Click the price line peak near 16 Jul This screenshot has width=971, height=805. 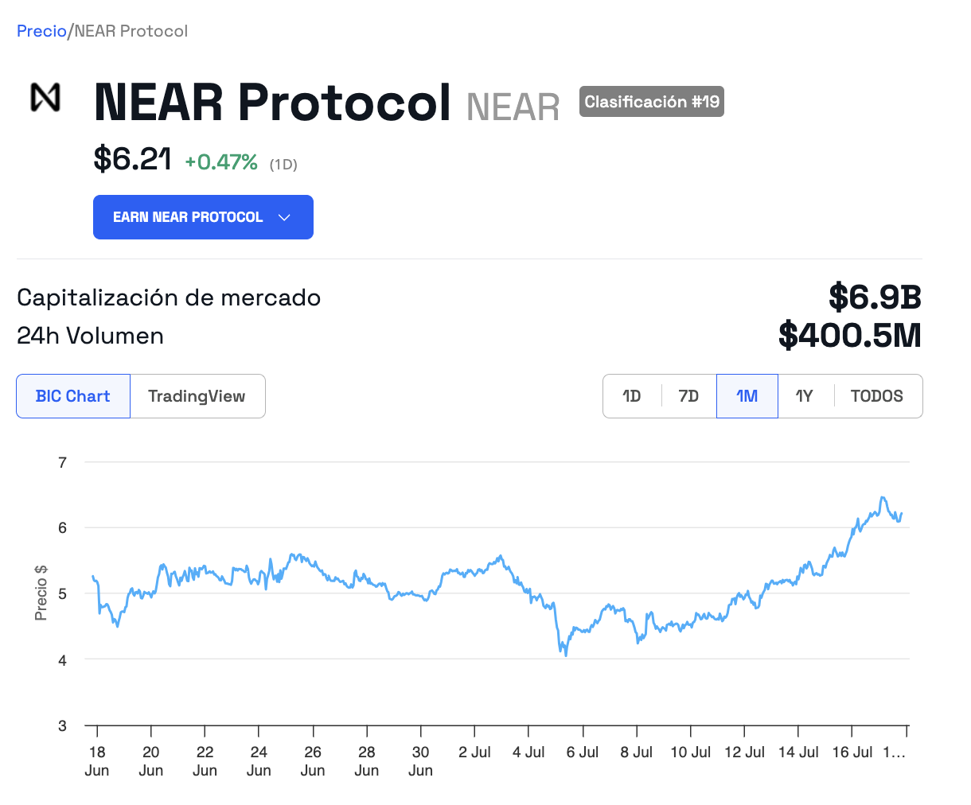click(x=882, y=498)
